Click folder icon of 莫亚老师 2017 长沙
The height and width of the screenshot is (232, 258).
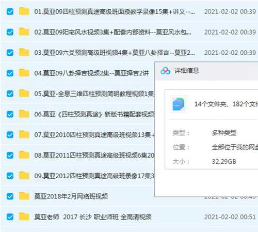coord(24,216)
